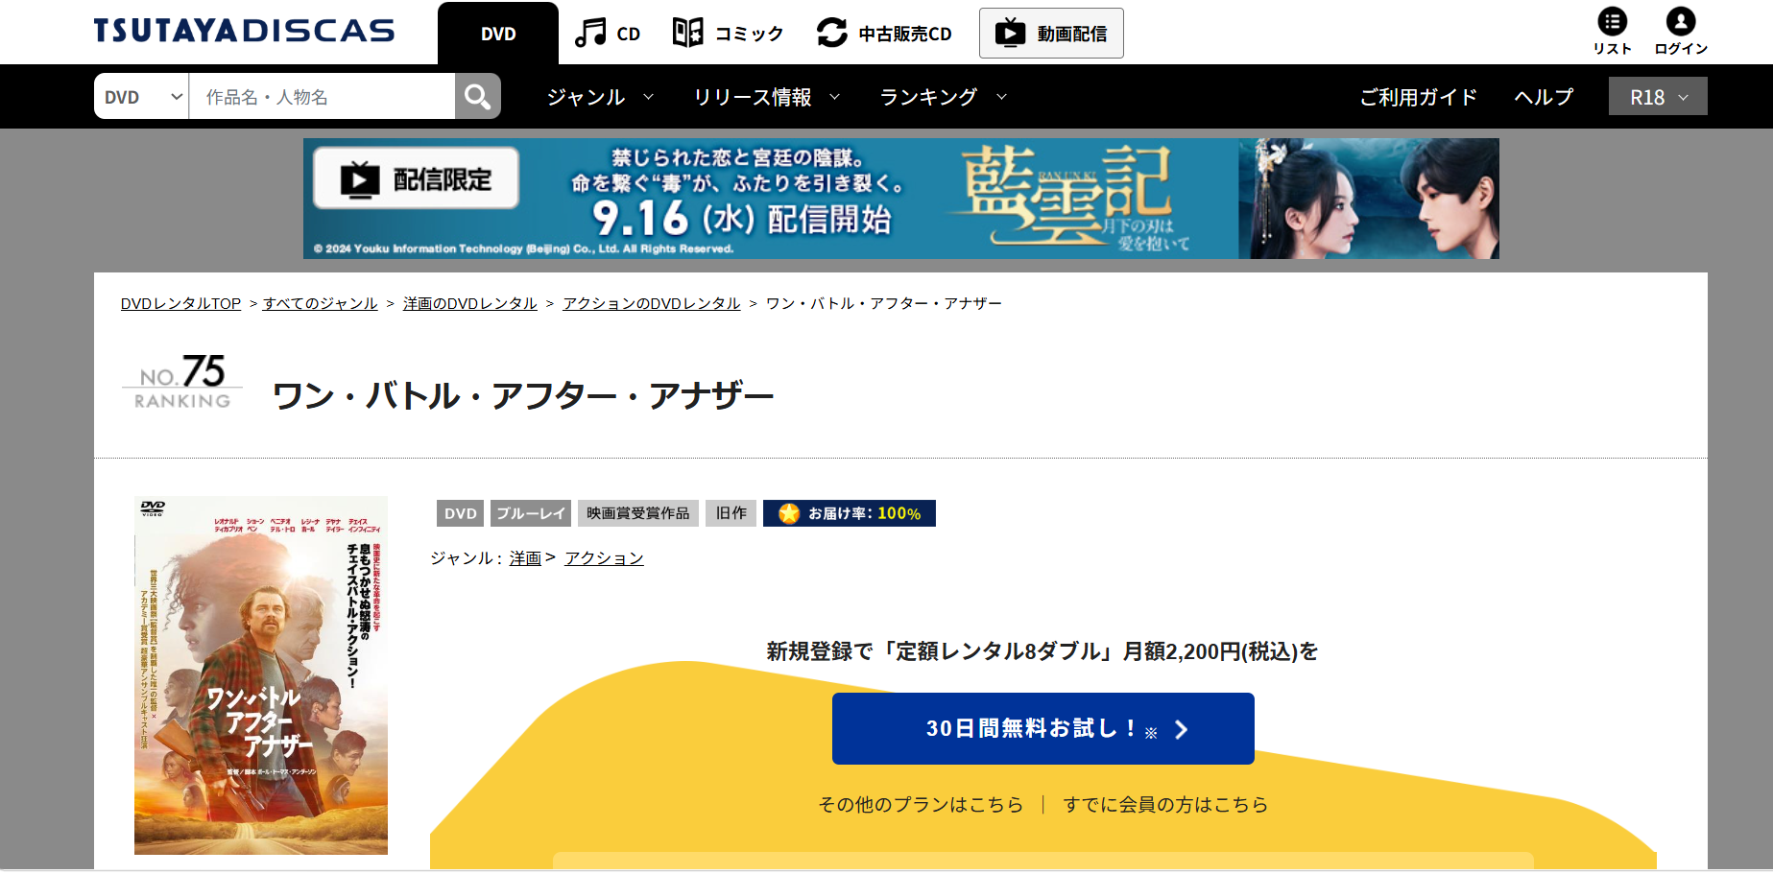Click the movie DVD cover image
This screenshot has width=1773, height=874.
point(261,675)
